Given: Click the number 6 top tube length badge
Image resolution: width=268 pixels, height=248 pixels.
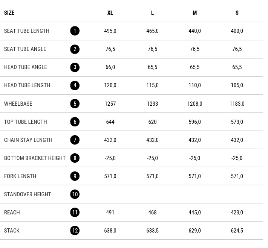Looking at the screenshot, I should click(75, 122).
